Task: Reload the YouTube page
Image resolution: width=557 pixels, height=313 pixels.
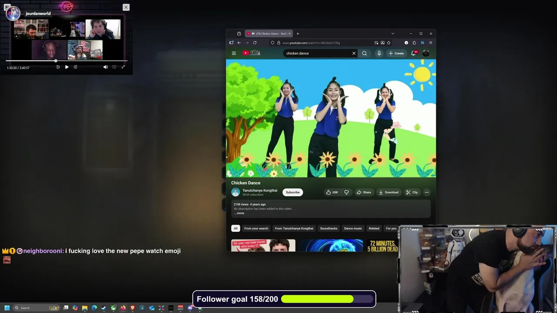Action: point(255,43)
